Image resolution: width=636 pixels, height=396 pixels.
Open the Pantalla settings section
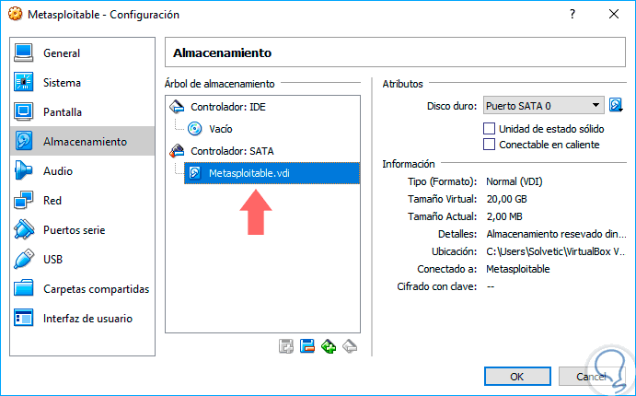(x=82, y=112)
